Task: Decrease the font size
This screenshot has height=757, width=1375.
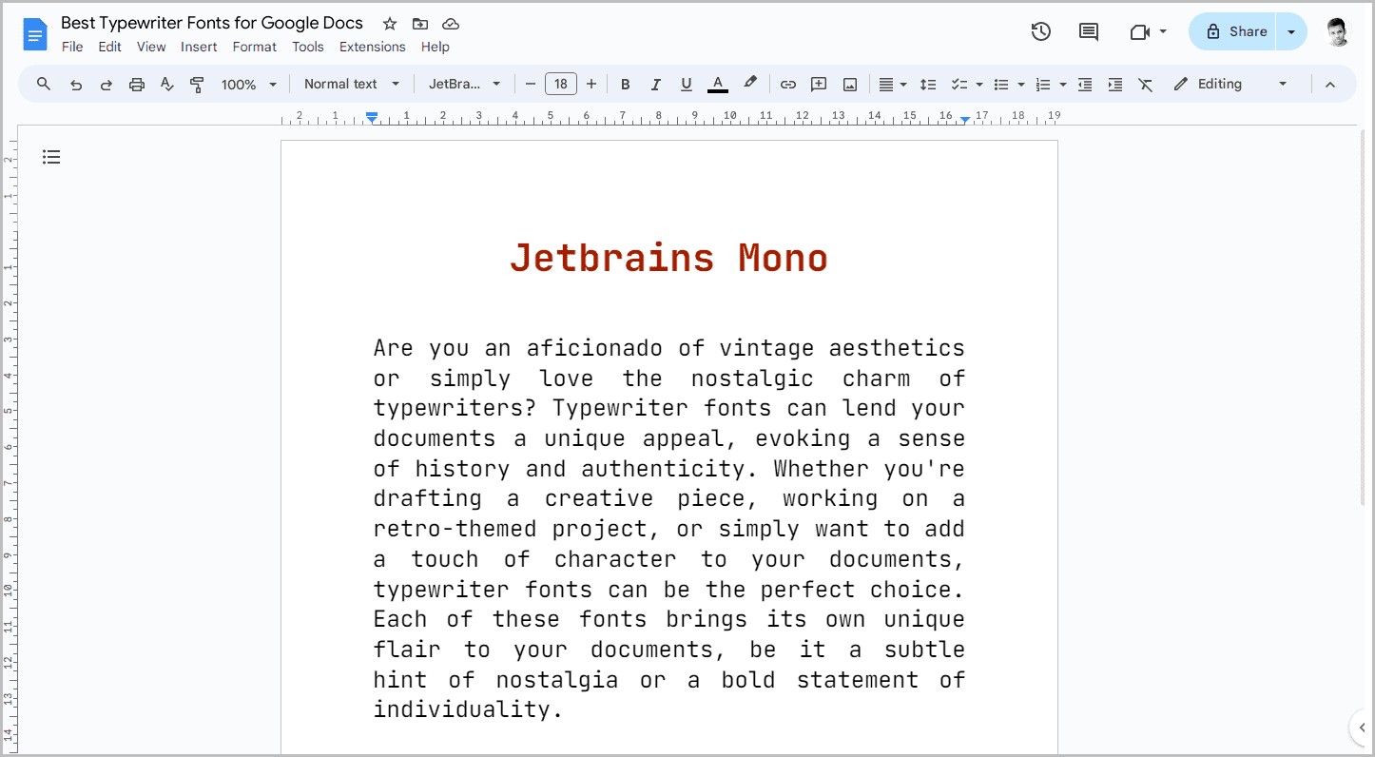Action: click(531, 85)
